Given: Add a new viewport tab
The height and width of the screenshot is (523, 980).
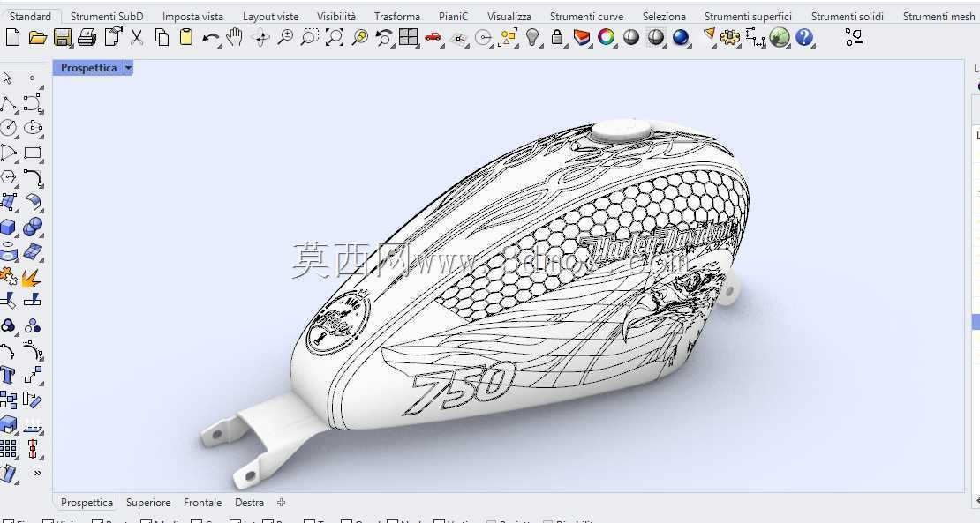Looking at the screenshot, I should pyautogui.click(x=282, y=503).
